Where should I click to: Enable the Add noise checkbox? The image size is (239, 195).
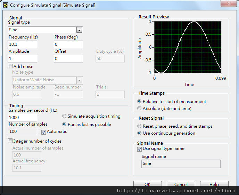pos(10,66)
